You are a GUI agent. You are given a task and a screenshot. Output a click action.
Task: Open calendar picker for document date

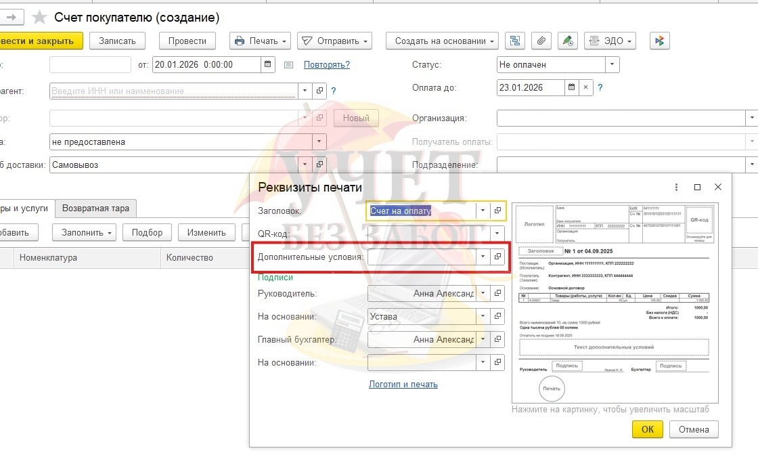point(269,65)
